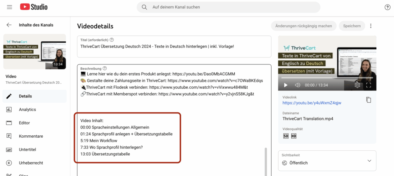Open the Details section
394x176 pixels.
coord(34,96)
